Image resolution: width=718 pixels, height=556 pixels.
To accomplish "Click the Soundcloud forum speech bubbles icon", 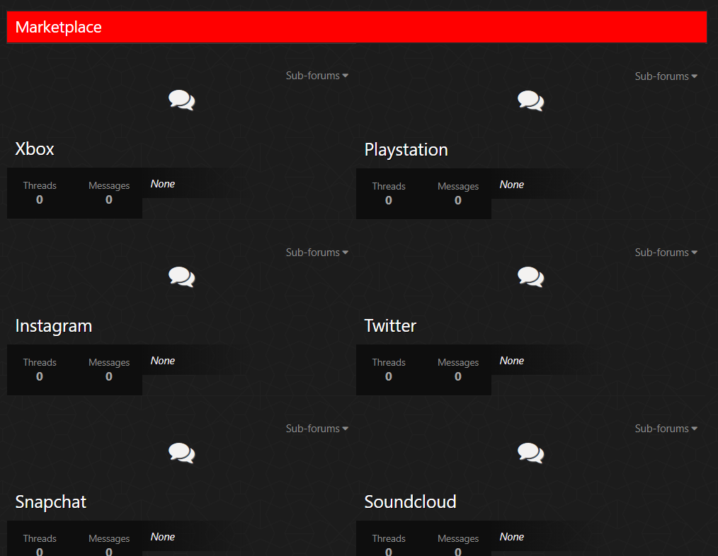I will (x=531, y=453).
